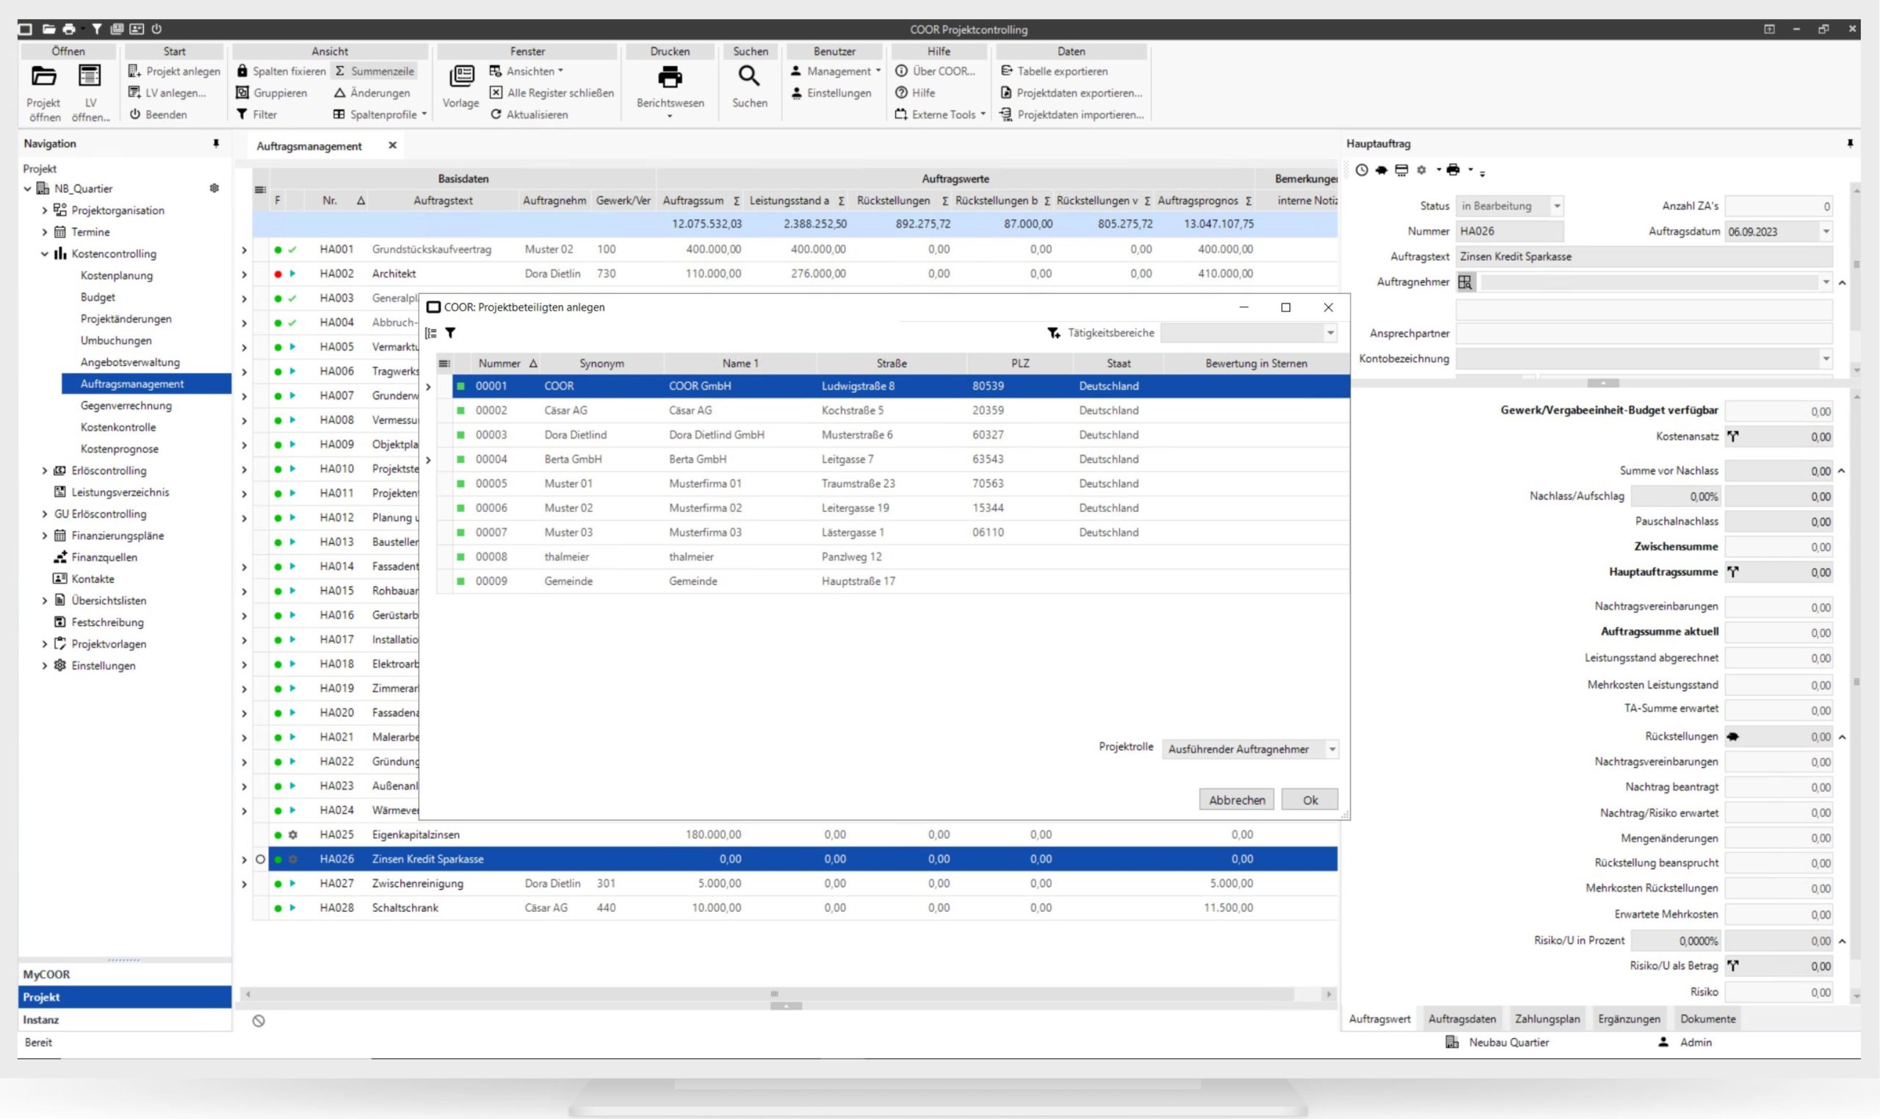Viewport: 1880px width, 1119px height.
Task: Click Über COOR info item
Action: pyautogui.click(x=935, y=71)
